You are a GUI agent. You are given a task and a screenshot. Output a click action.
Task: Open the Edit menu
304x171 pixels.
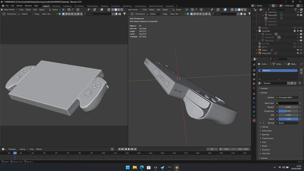(12, 6)
